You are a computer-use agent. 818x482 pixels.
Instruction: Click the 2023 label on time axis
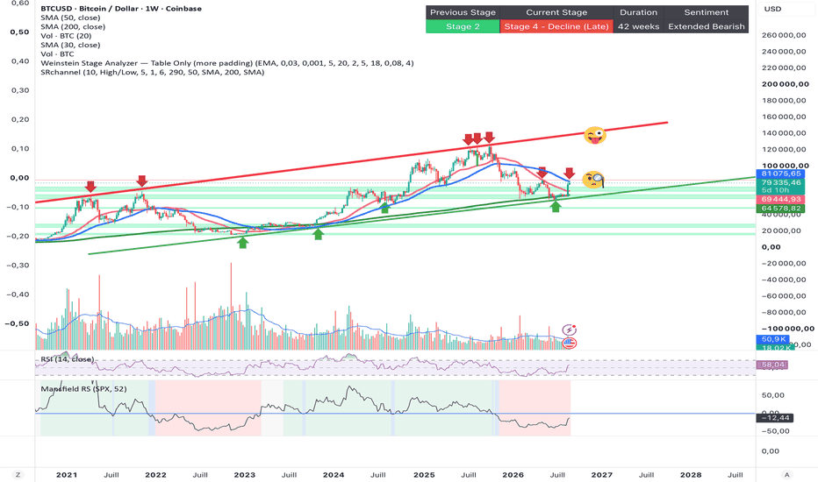point(244,475)
